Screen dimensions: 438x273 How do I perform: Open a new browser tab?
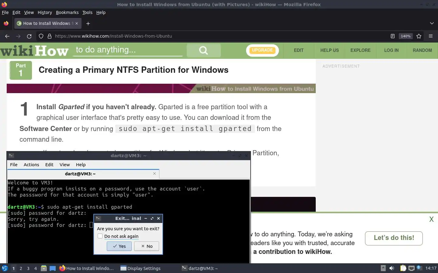pyautogui.click(x=88, y=23)
